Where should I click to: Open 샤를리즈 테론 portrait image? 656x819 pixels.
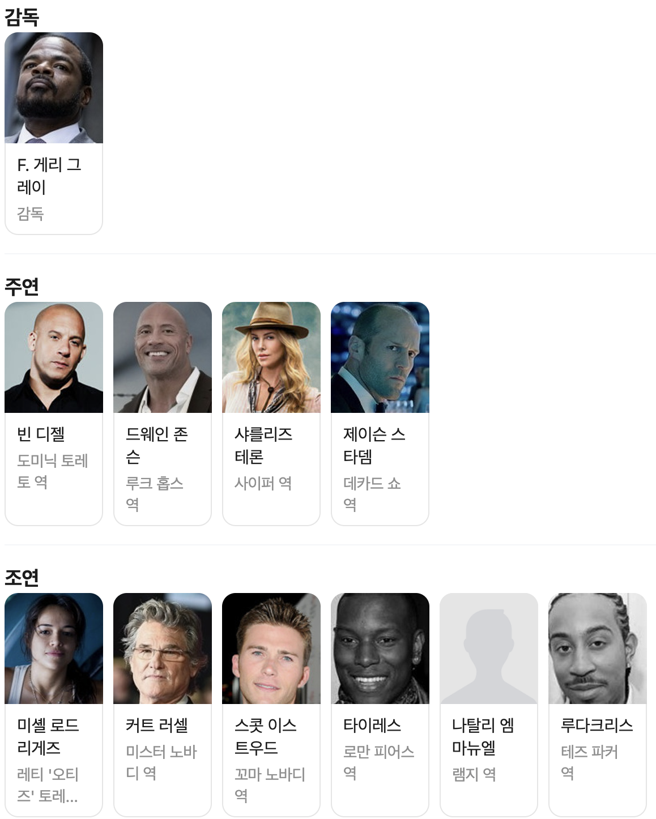click(x=271, y=357)
